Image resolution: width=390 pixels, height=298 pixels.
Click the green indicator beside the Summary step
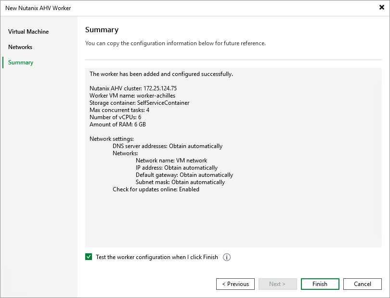[4, 62]
